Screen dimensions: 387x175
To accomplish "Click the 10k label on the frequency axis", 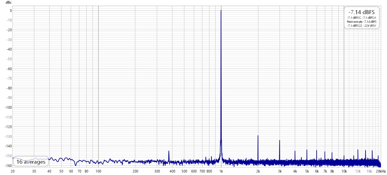I will (344, 171).
